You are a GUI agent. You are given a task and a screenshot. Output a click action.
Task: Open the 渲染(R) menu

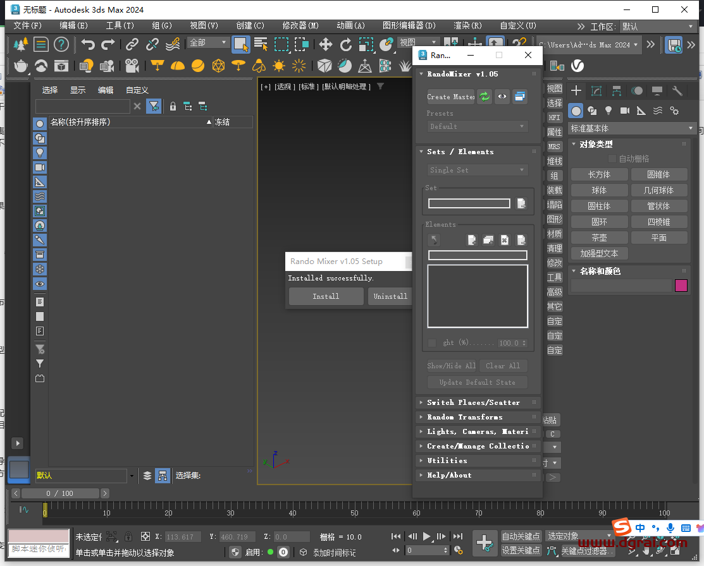(x=467, y=25)
